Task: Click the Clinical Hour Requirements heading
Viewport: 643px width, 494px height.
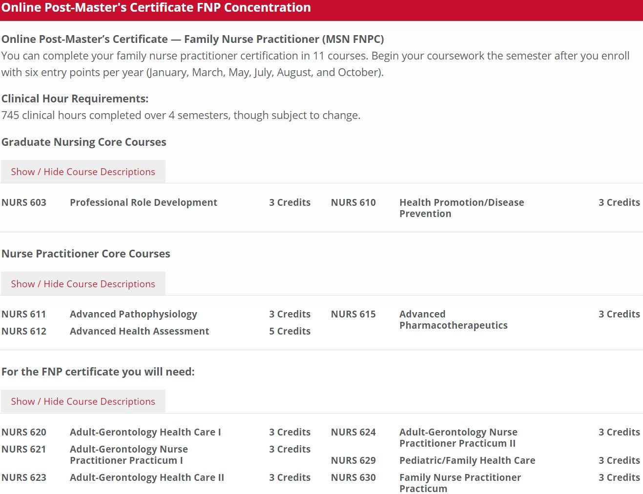Action: coord(75,99)
